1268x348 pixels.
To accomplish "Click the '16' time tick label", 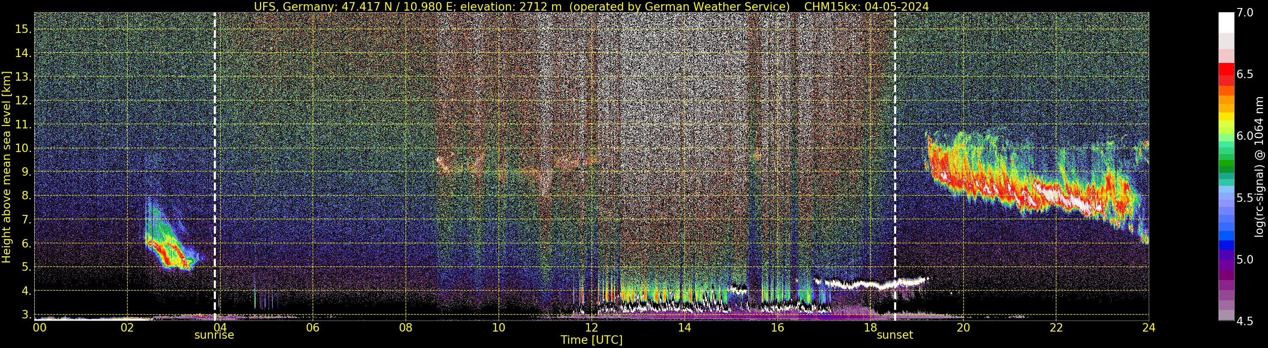I will (x=777, y=328).
